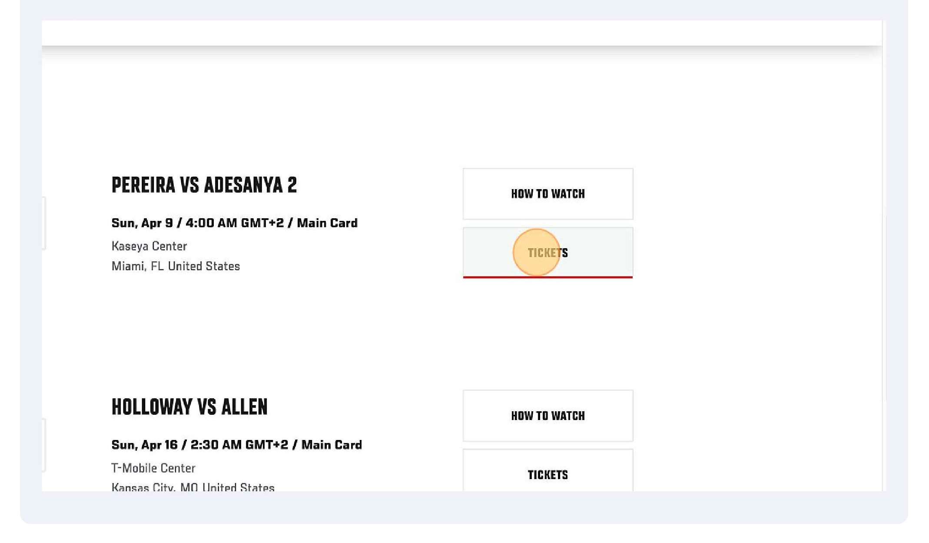Select the T-Mobile Center venue link
The height and width of the screenshot is (543, 929).
(153, 468)
